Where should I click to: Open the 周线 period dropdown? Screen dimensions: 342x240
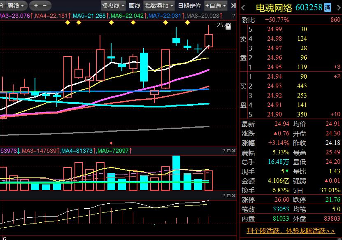pos(15,6)
